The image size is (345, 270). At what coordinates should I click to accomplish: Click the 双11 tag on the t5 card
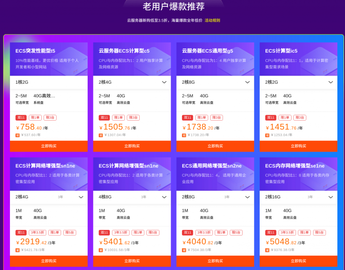click(21, 118)
